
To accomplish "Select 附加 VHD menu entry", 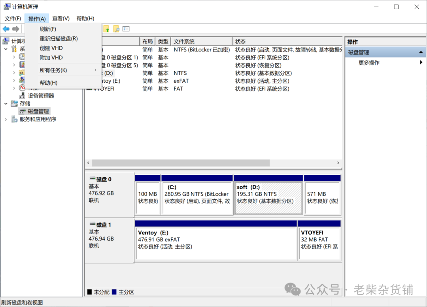I will (63, 57).
